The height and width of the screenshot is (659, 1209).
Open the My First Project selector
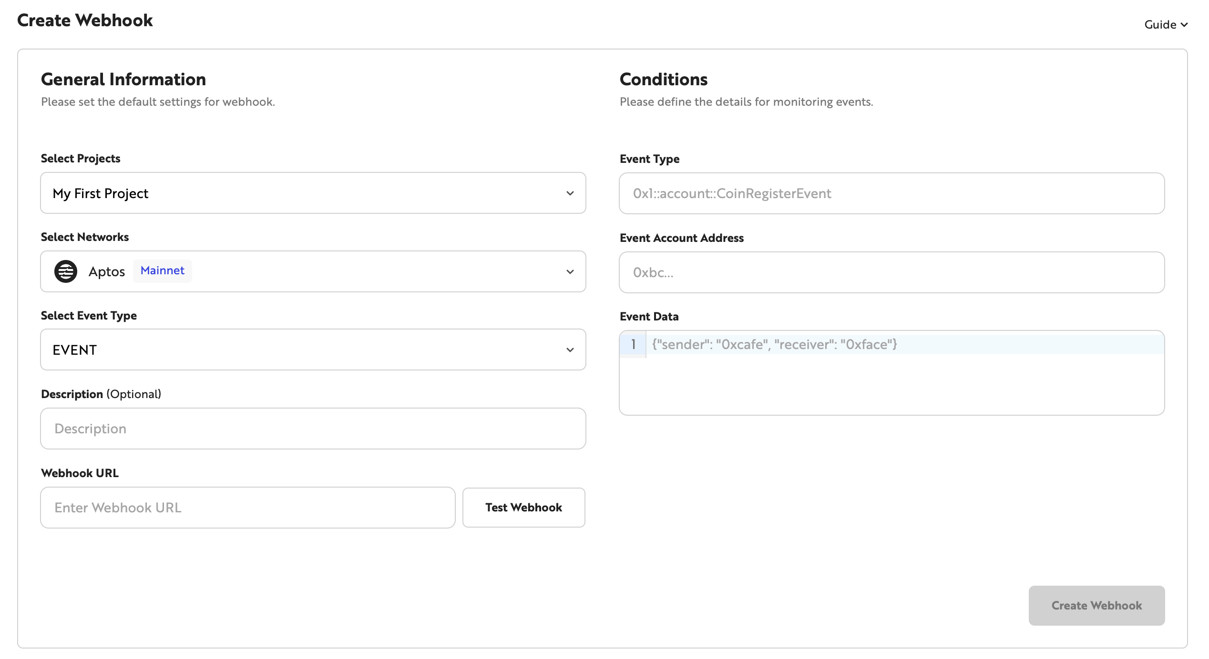[313, 193]
